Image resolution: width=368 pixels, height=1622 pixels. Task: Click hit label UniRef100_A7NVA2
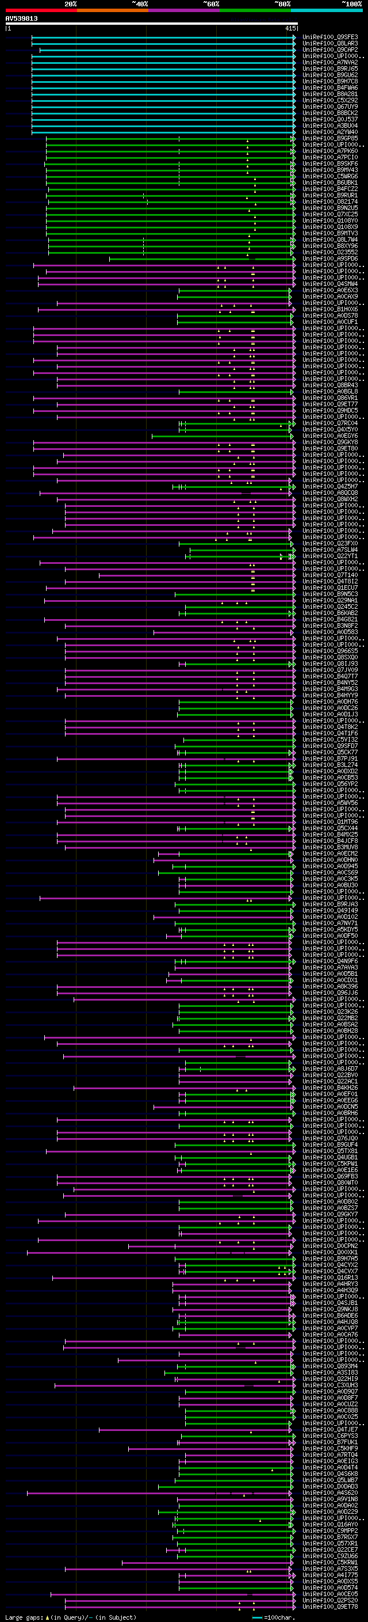point(330,62)
